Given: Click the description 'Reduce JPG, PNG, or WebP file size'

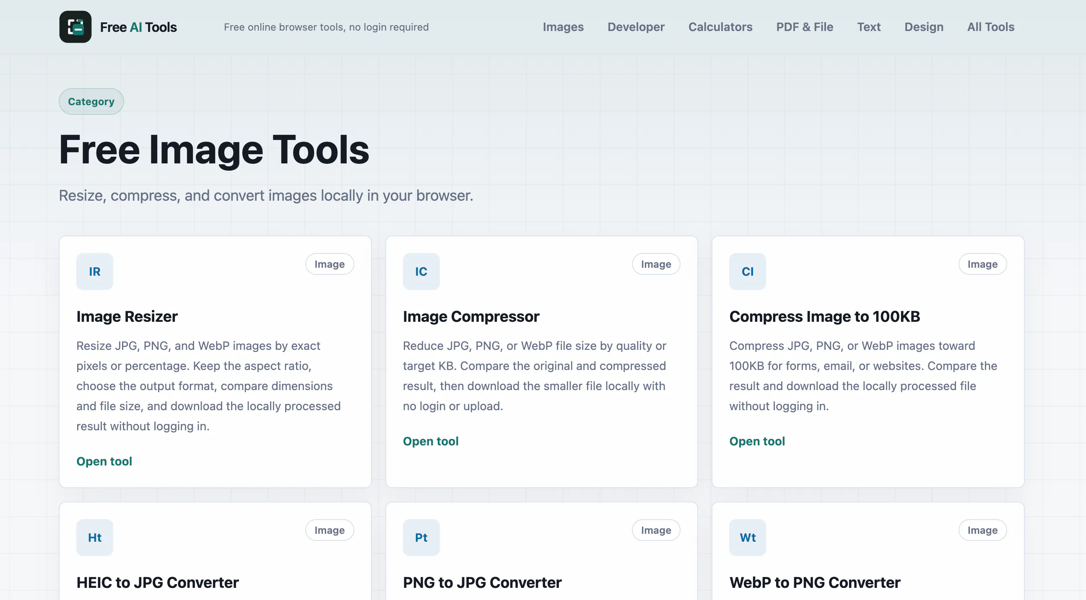Looking at the screenshot, I should pos(508,346).
